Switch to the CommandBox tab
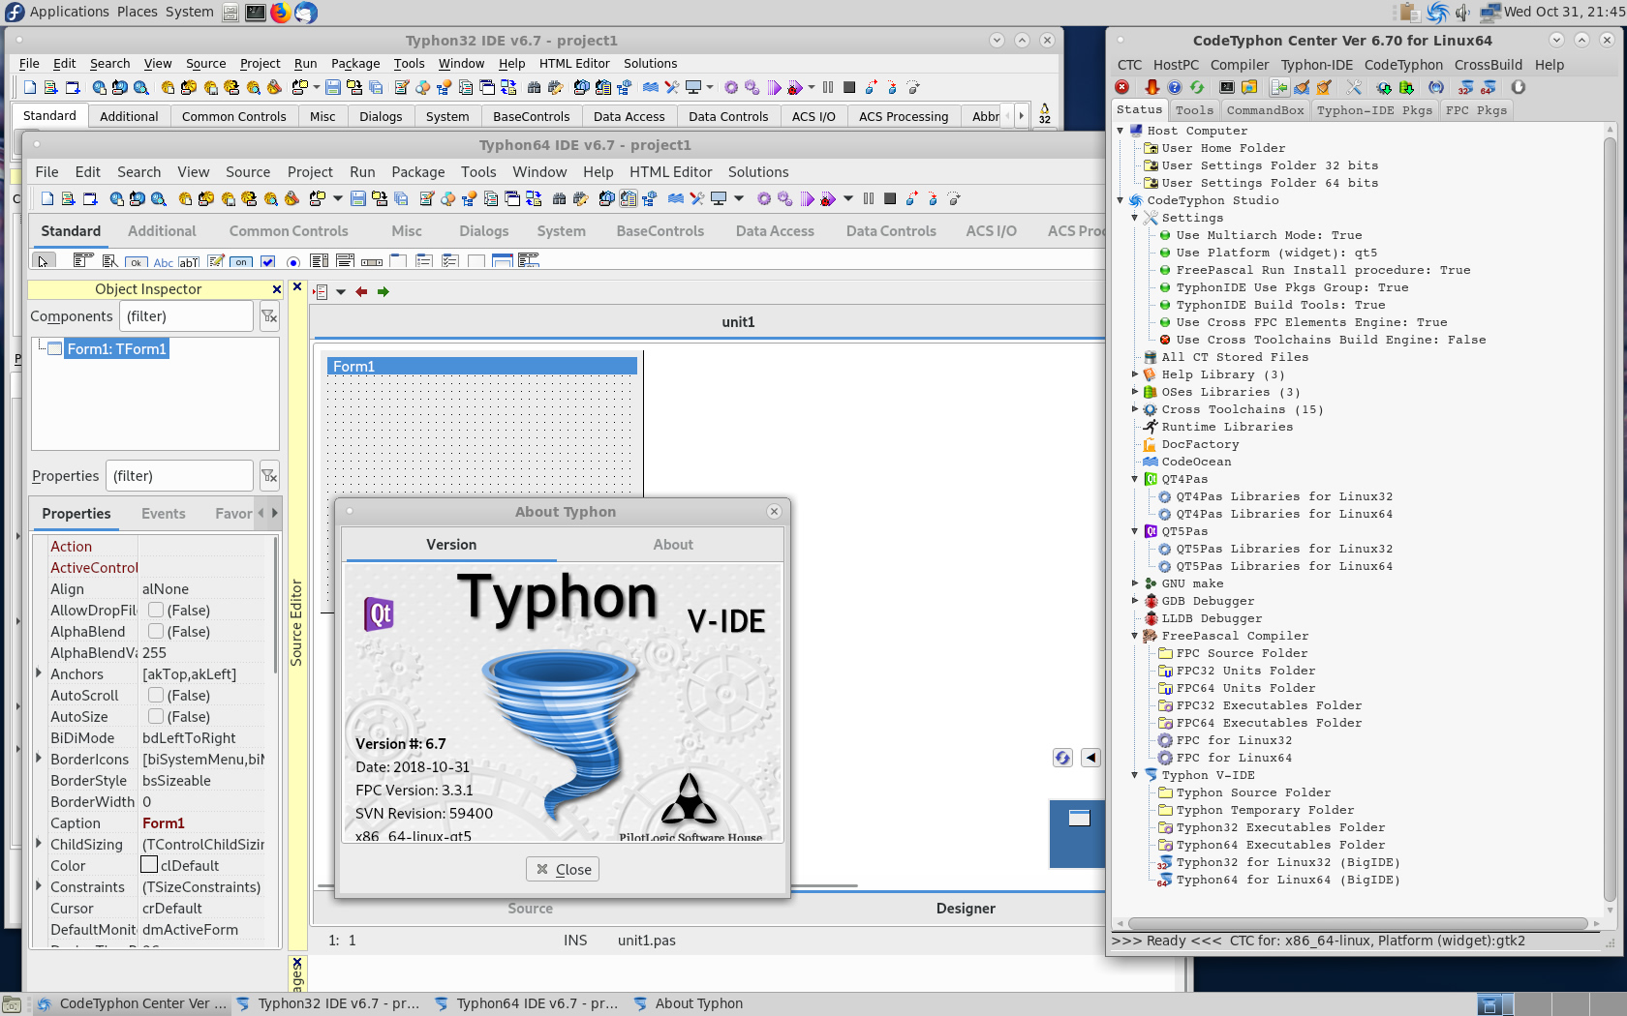This screenshot has width=1627, height=1016. pos(1265,110)
